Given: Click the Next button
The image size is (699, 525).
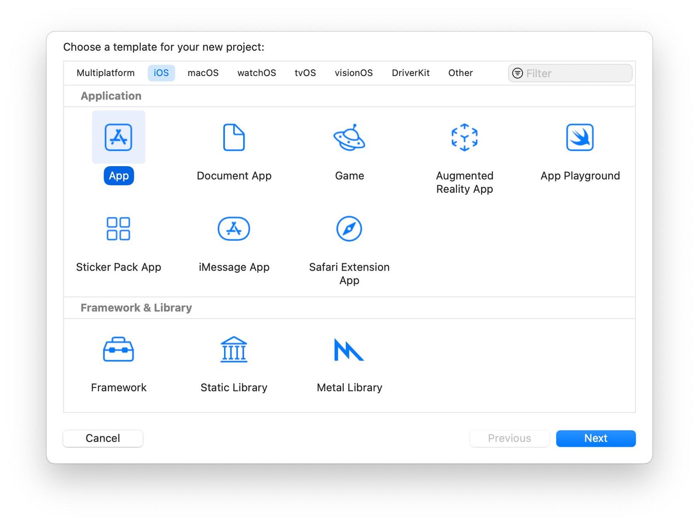Looking at the screenshot, I should [596, 438].
